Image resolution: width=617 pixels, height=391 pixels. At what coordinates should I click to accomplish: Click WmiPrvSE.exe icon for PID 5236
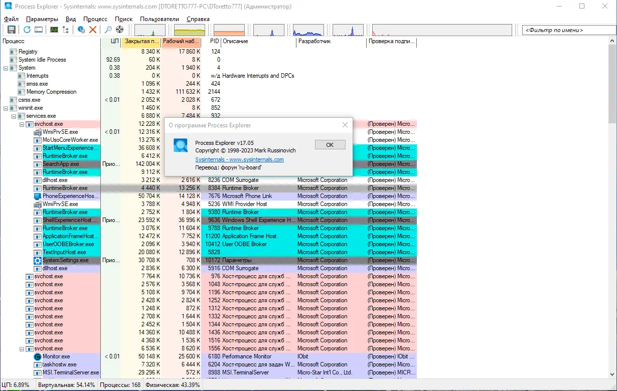(38, 204)
